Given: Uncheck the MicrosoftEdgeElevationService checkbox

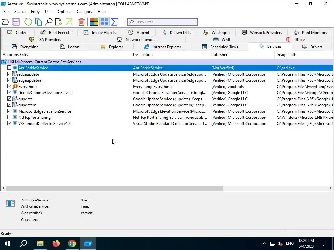Looking at the screenshot, I should tap(9, 111).
